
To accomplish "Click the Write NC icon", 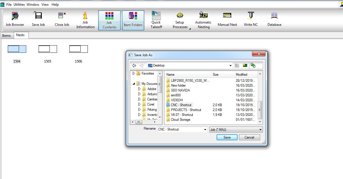I will coord(251,19).
